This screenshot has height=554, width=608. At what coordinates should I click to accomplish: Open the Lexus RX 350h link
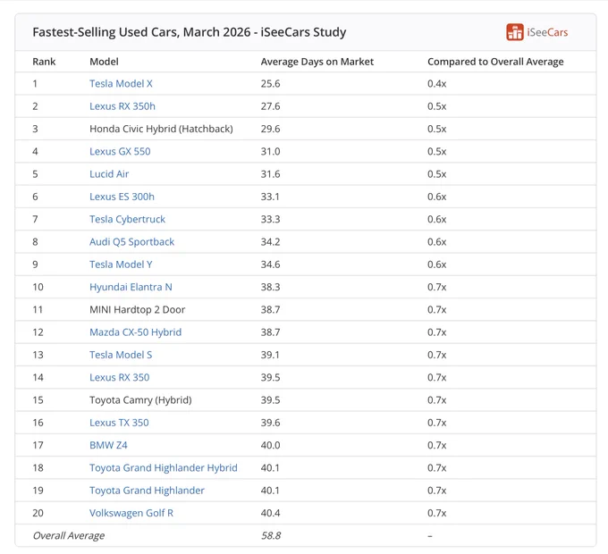pyautogui.click(x=122, y=106)
